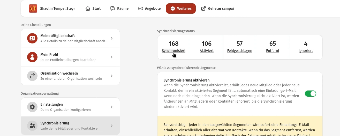
Task: Click the Synchronisierung menu title
Action: 55,123
